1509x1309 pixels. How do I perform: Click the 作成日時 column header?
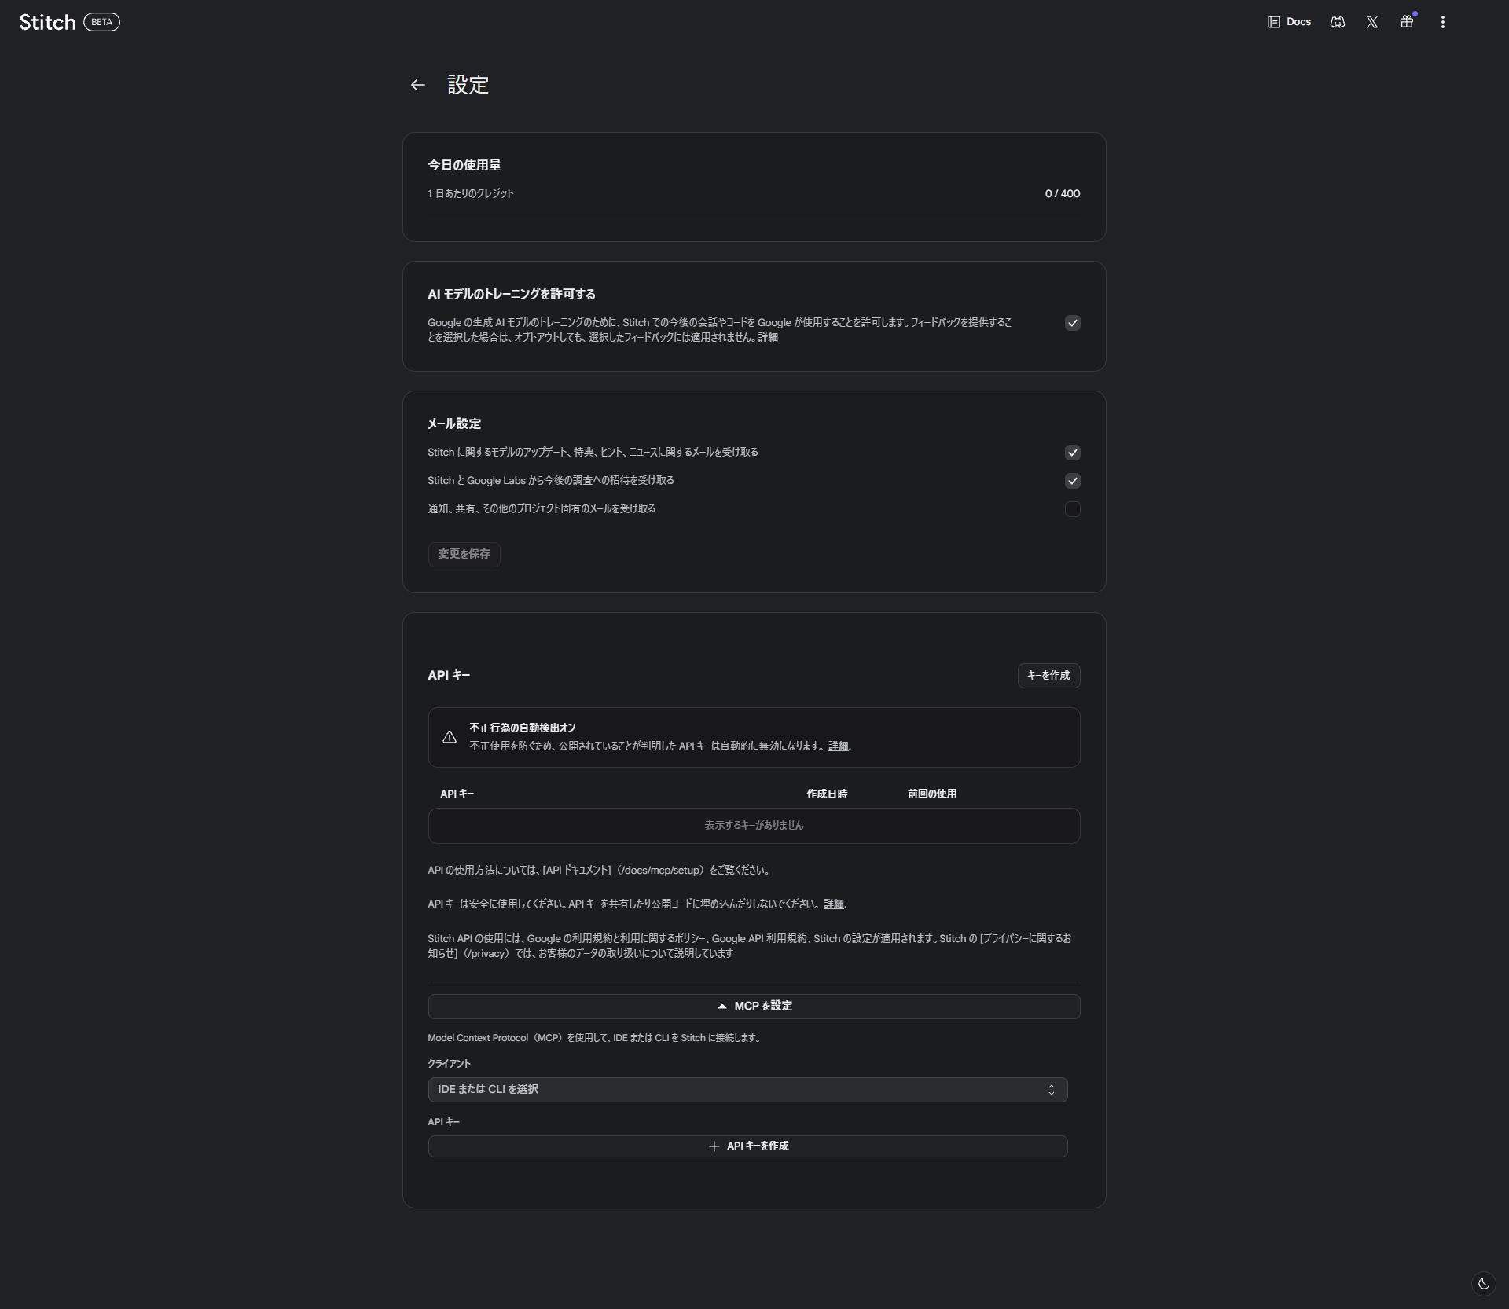827,794
